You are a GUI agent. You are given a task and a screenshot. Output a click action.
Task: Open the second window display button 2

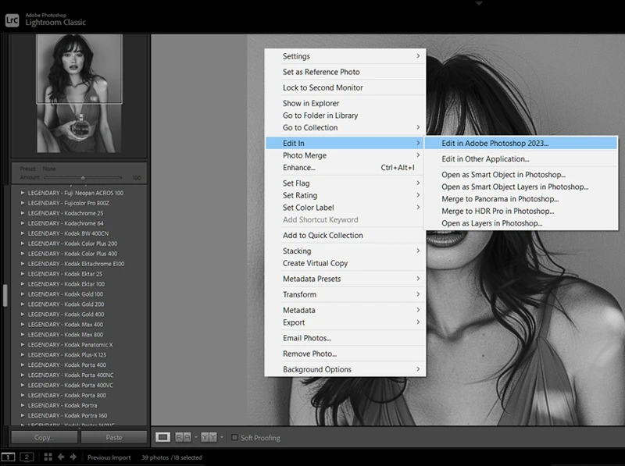point(27,457)
